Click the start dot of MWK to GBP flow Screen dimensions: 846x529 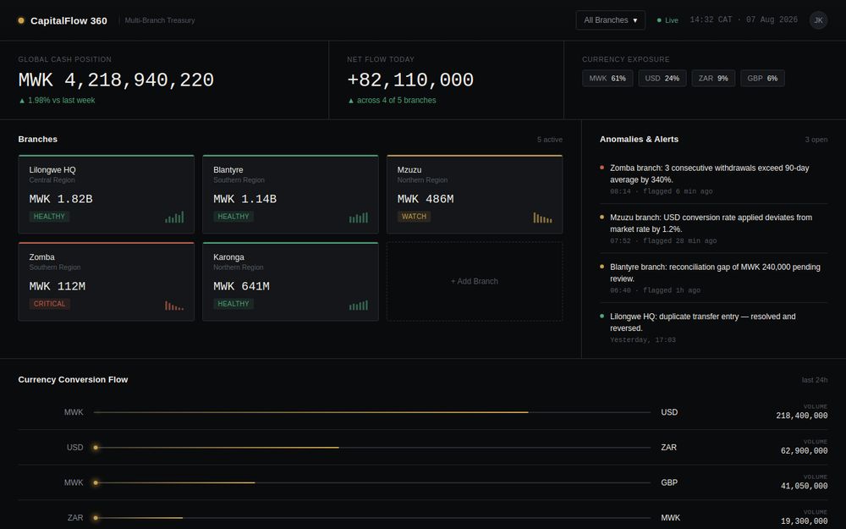(96, 482)
